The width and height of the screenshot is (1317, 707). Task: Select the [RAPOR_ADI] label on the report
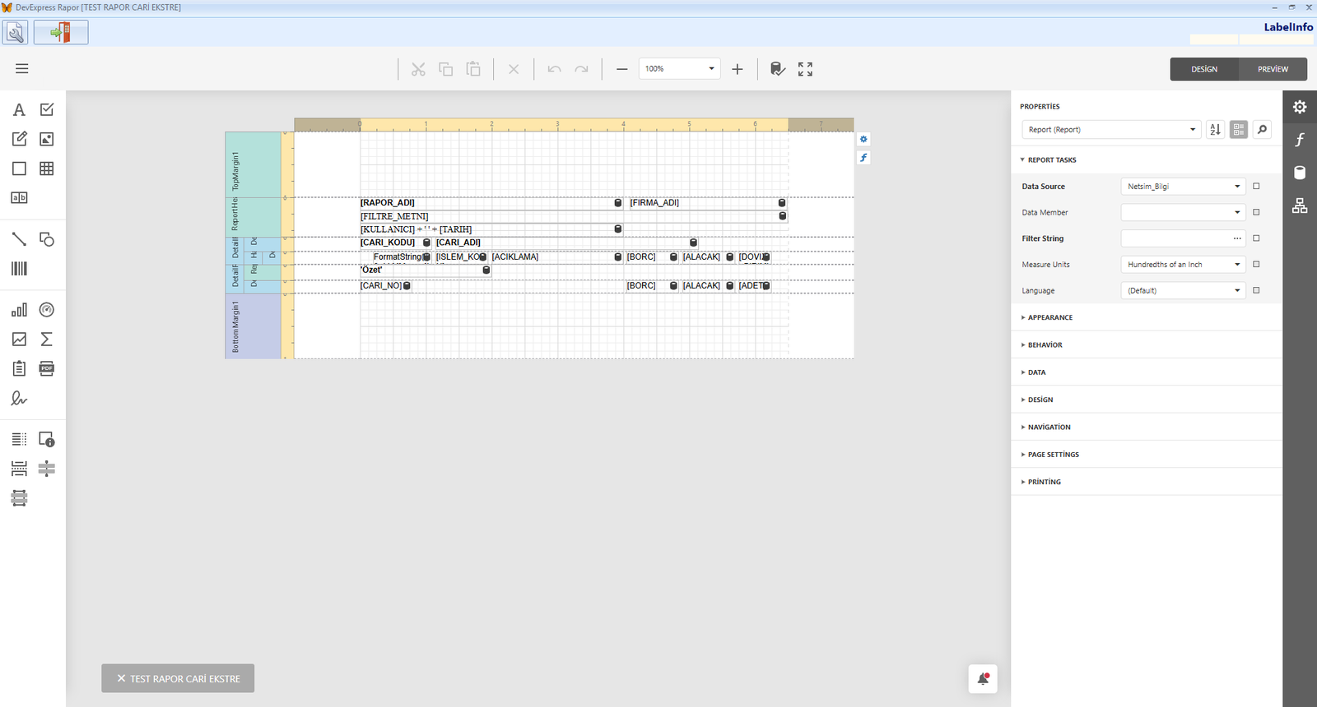pos(491,203)
